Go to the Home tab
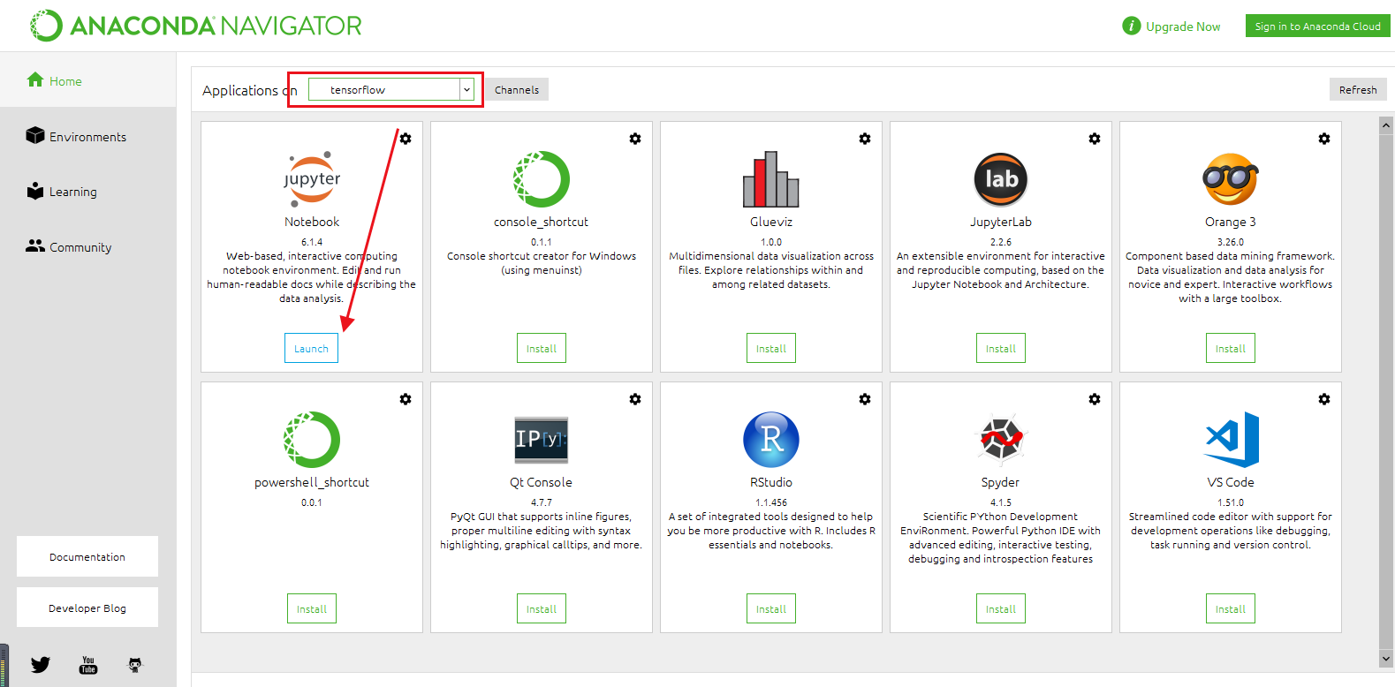This screenshot has height=687, width=1395. coord(88,80)
